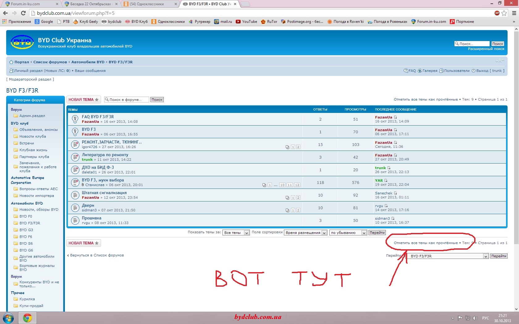519x324 pixels.
Task: Reload the page with the refresh icon
Action: [23, 13]
